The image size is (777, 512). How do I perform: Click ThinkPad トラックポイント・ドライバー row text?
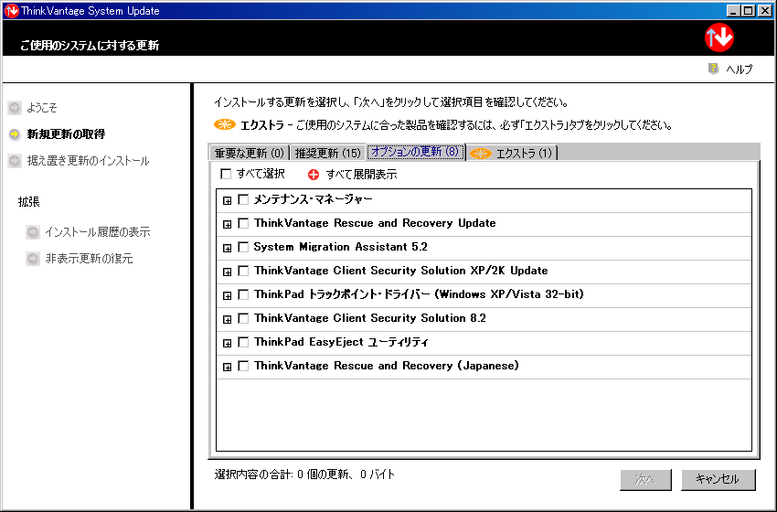(420, 294)
